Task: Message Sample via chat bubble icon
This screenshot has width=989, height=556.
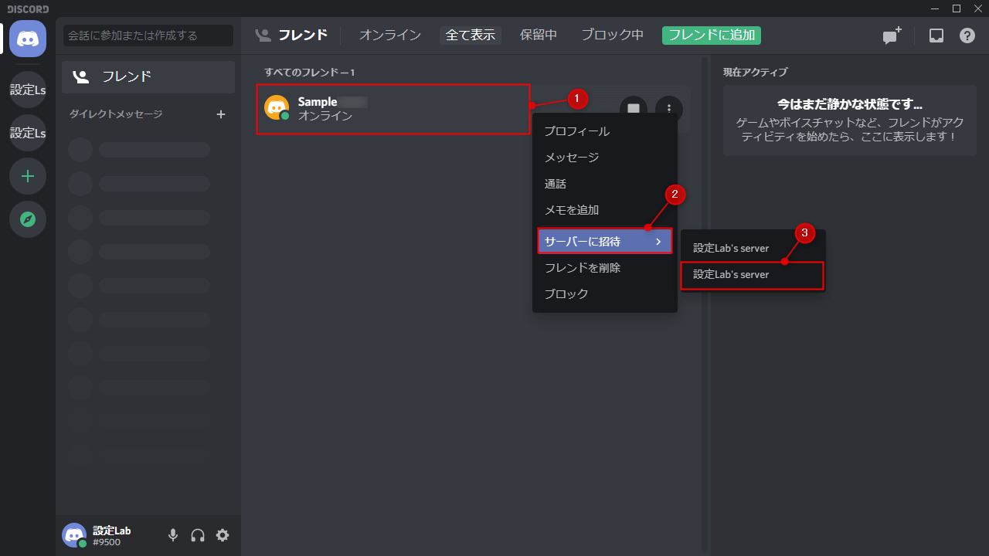Action: tap(633, 109)
